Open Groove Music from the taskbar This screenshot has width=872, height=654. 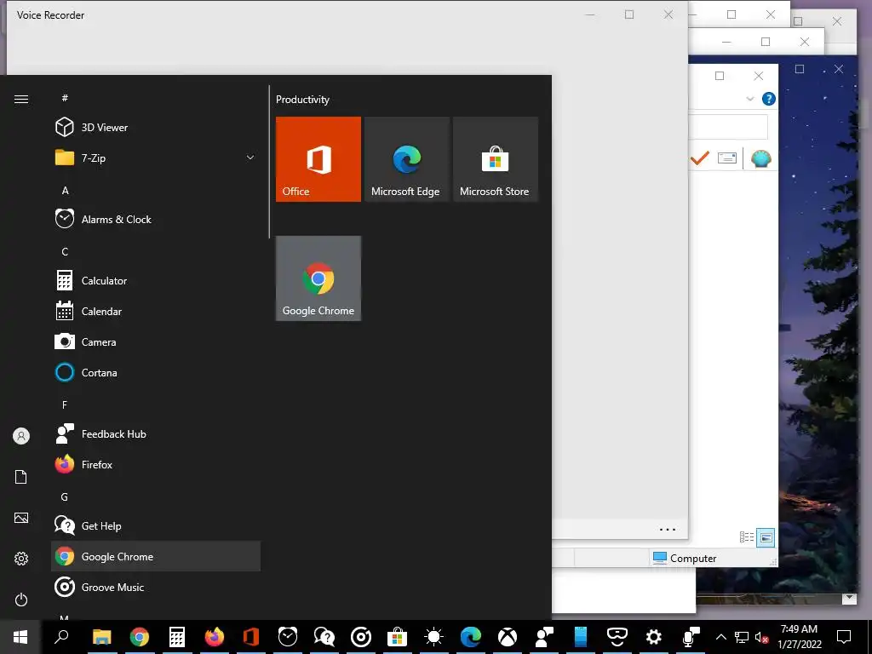click(x=361, y=637)
